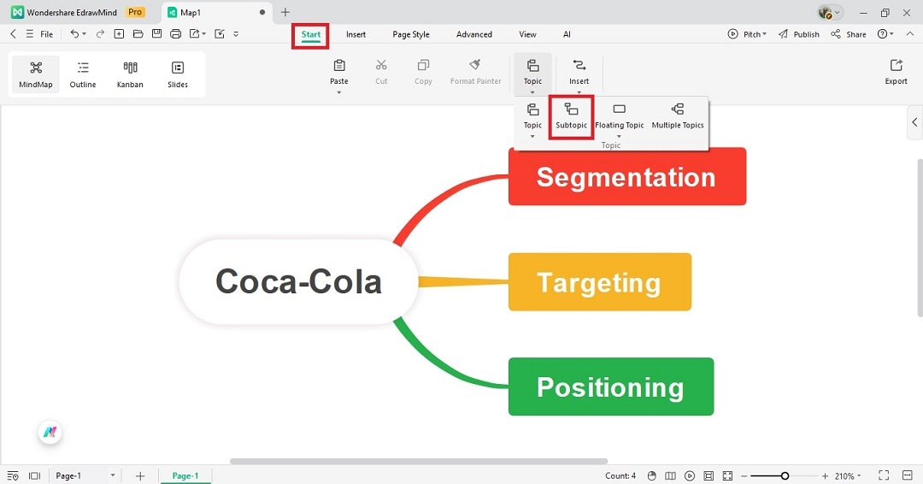The image size is (923, 484).
Task: Insert Multiple Topics
Action: [x=678, y=115]
